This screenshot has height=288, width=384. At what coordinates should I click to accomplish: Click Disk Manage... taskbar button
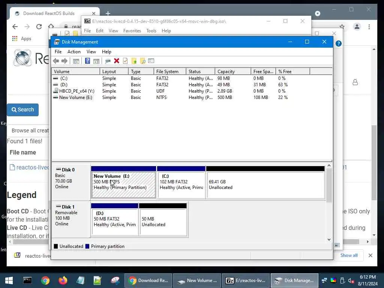[294, 280]
